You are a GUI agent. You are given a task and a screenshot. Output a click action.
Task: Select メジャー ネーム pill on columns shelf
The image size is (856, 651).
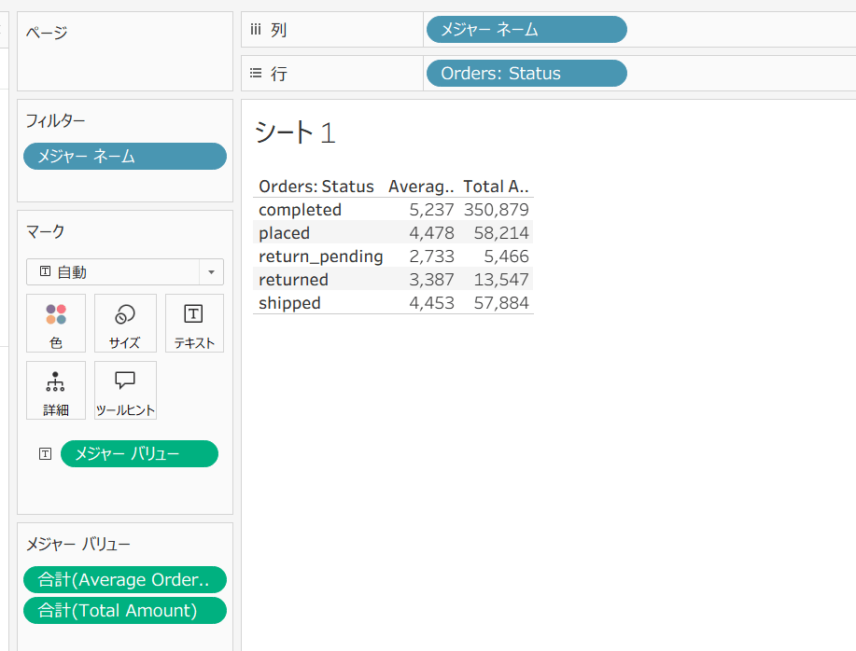pos(526,30)
